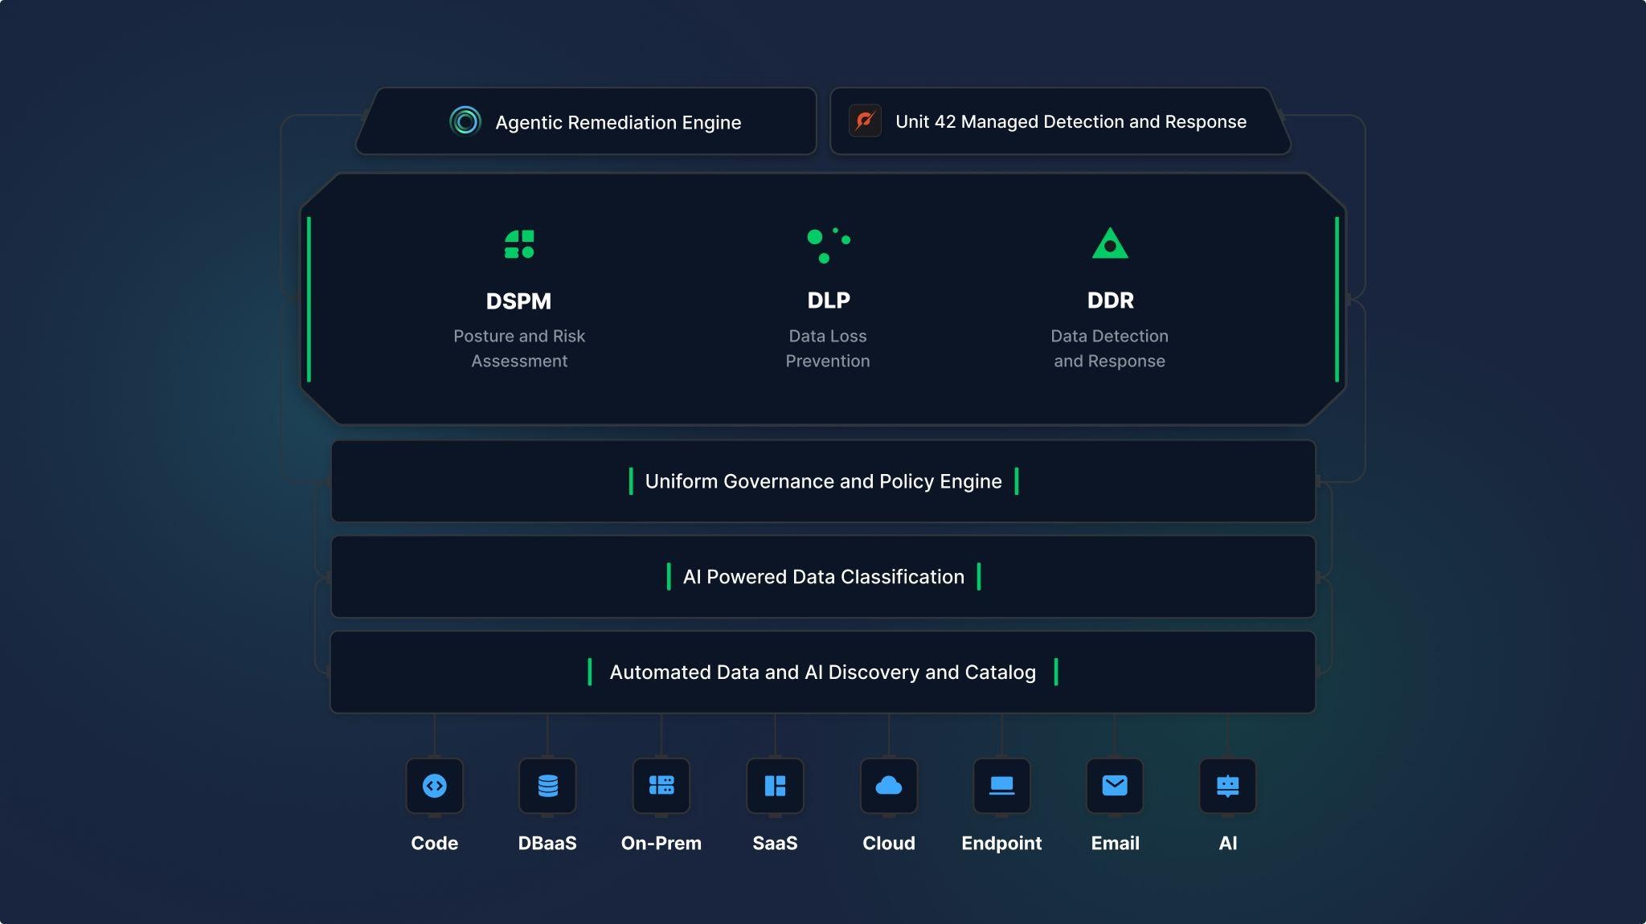Open the Uniform Governance and Policy Engine bar
The width and height of the screenshot is (1646, 924).
pos(823,481)
